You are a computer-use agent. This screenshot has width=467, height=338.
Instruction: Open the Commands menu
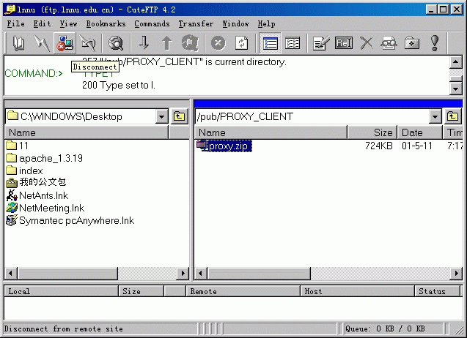tap(152, 24)
